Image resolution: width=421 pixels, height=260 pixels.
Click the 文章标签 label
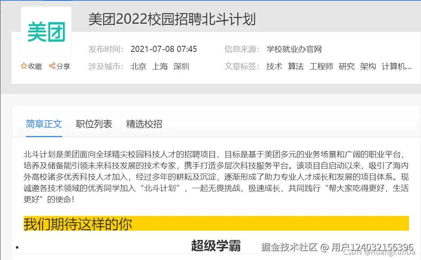pyautogui.click(x=242, y=66)
